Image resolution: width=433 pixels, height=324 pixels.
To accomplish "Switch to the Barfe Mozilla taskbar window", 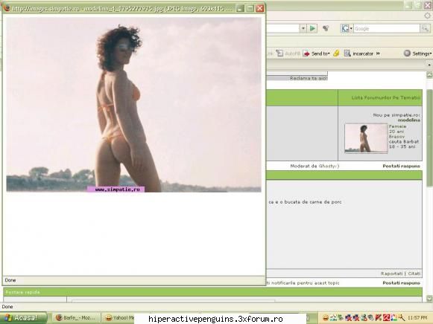I will click(76, 318).
